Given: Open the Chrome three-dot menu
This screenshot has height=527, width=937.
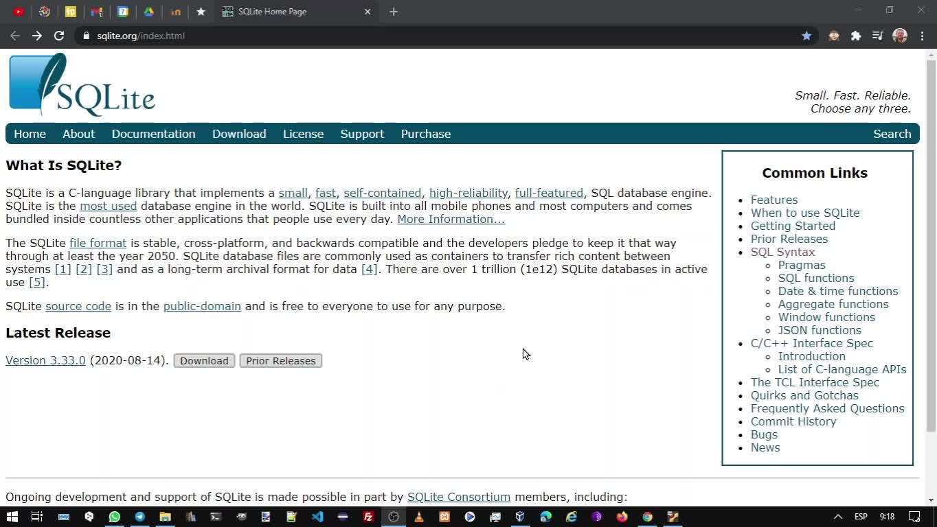Looking at the screenshot, I should (x=923, y=36).
